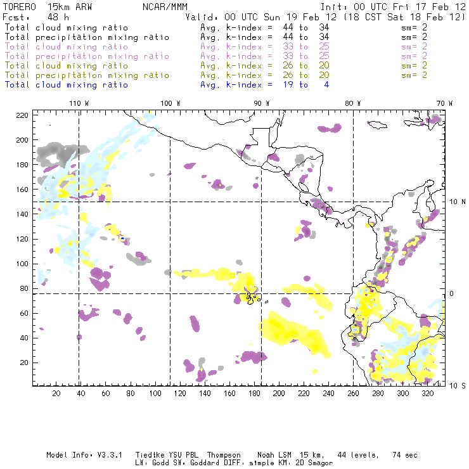Click the large yellow cloud patch south of the equator

coord(293,333)
